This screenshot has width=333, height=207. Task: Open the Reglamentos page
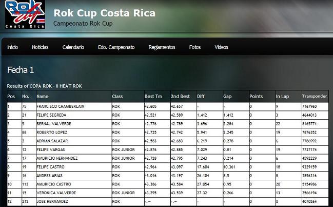[x=162, y=47]
